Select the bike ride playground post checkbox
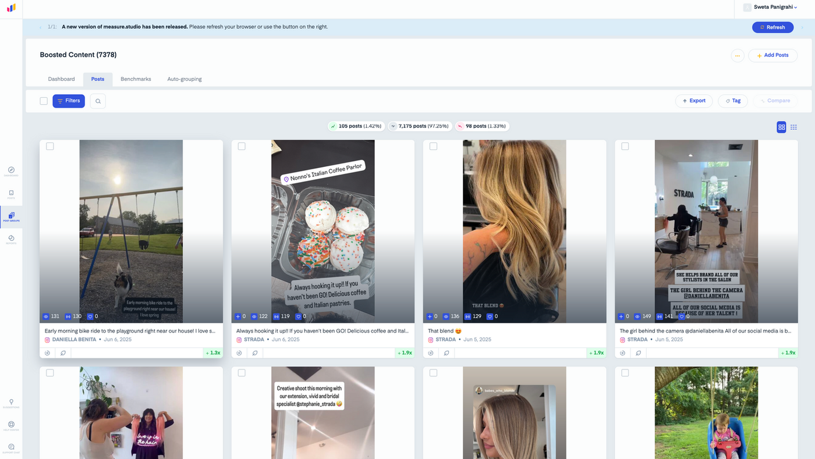 pos(50,147)
